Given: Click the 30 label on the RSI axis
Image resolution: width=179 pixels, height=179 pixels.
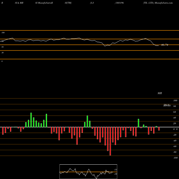Looking at the screenshot, I should click(3, 53).
